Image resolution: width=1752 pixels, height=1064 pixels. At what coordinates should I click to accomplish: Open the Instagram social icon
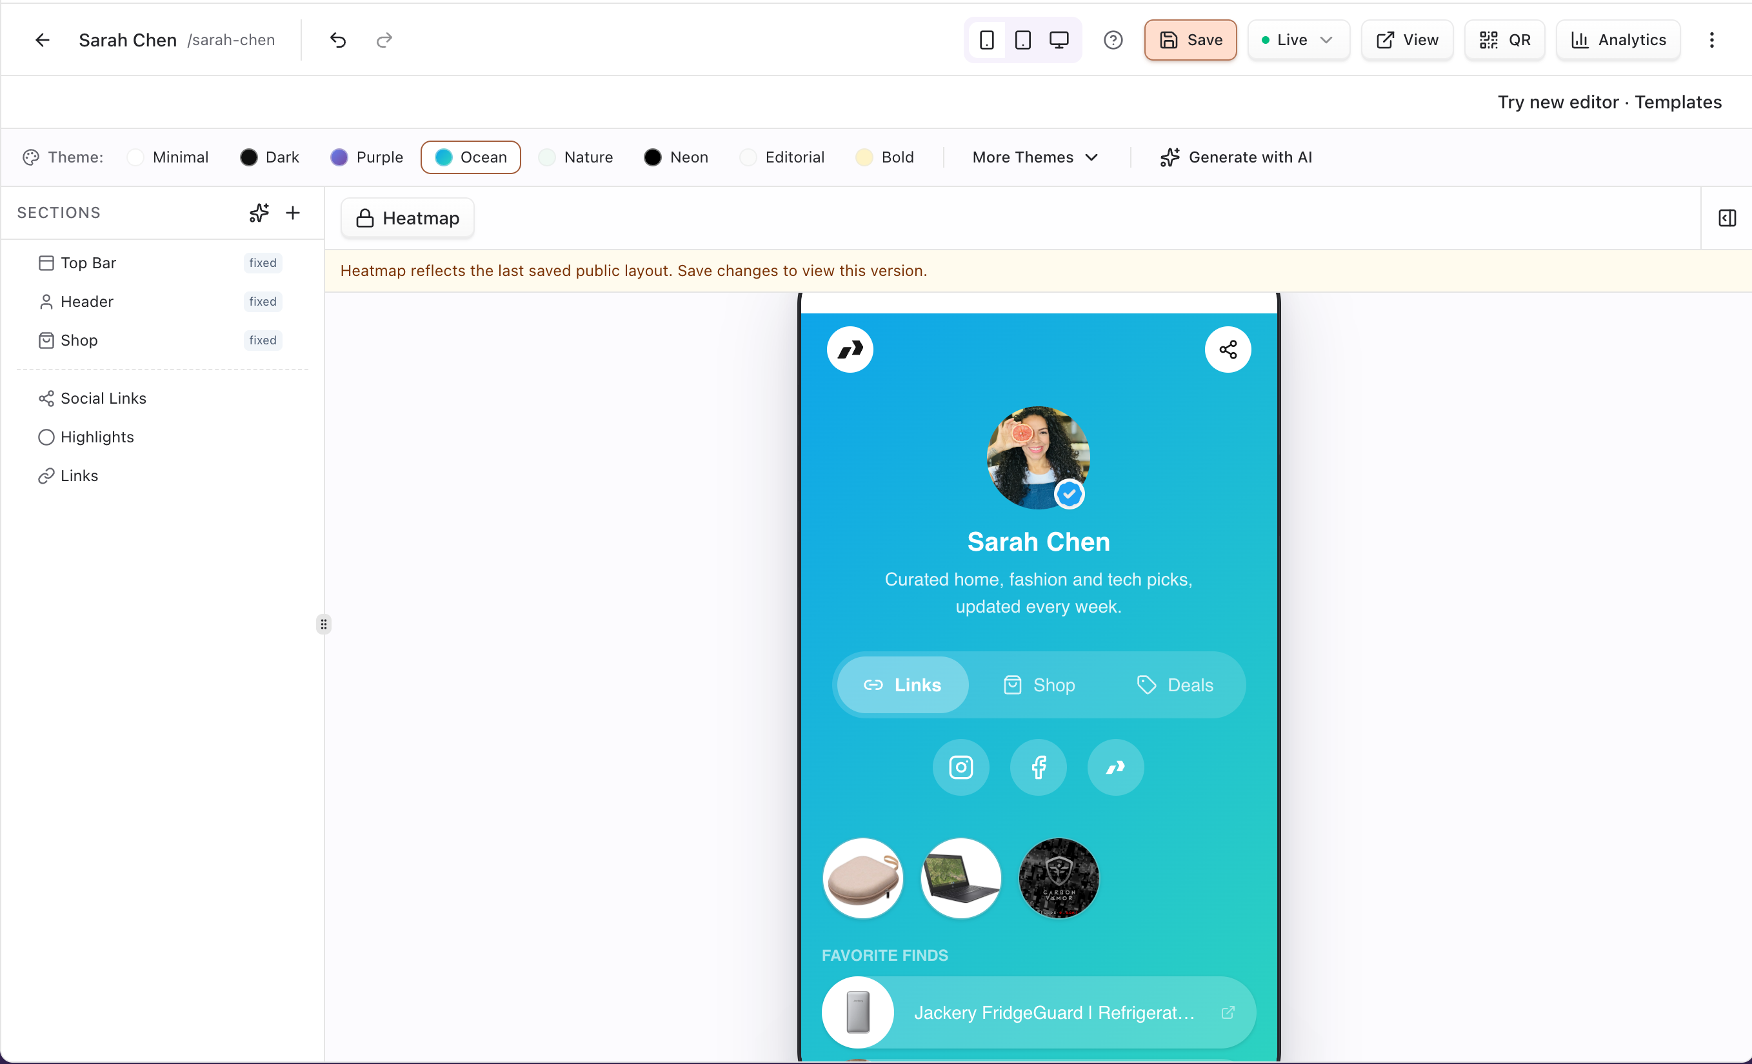point(961,767)
